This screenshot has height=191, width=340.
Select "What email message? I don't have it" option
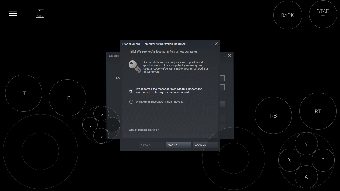coord(131,102)
